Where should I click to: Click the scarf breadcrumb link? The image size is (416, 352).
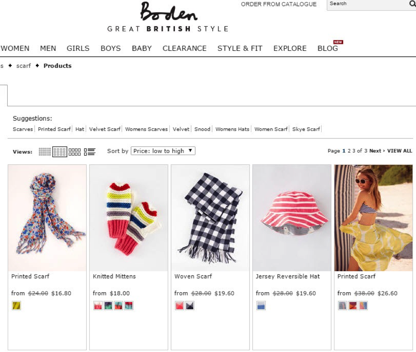point(23,66)
